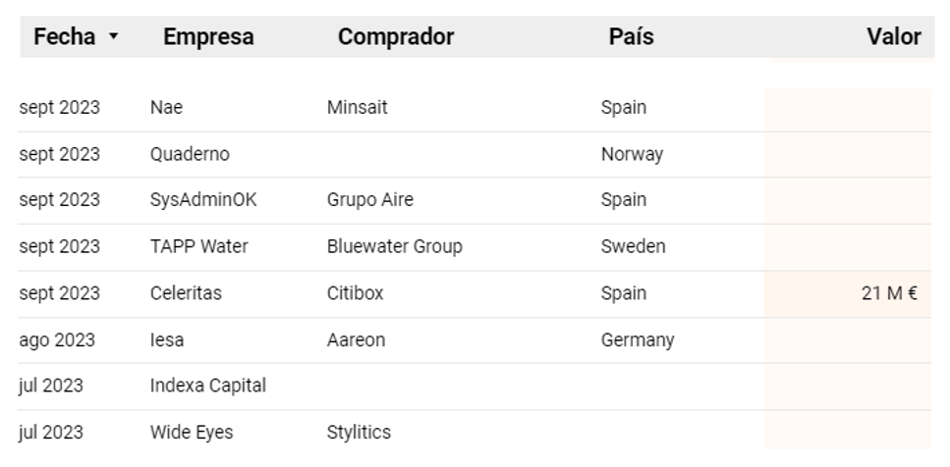
Task: Select the Minsait buyer cell
Action: (x=357, y=108)
